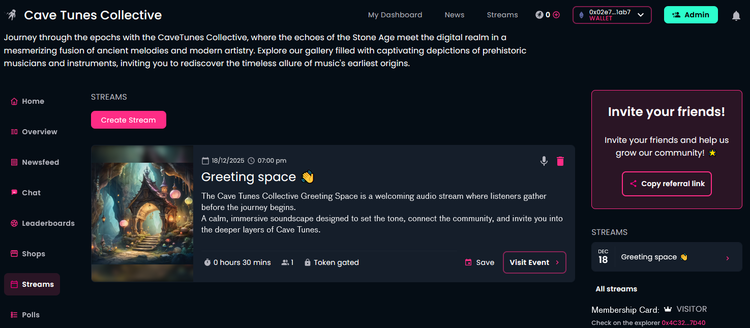Copy the referral link
The height and width of the screenshot is (328, 750).
(x=667, y=184)
